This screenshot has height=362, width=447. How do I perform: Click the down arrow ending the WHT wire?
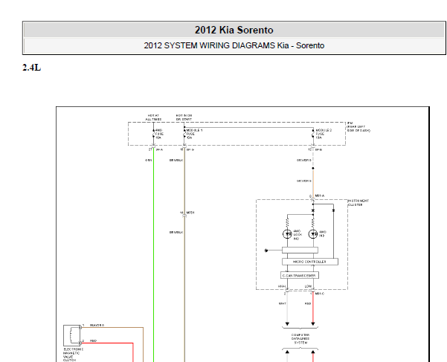coord(287,324)
